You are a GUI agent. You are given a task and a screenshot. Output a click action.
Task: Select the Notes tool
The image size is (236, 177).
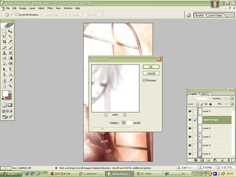[x=4, y=81]
